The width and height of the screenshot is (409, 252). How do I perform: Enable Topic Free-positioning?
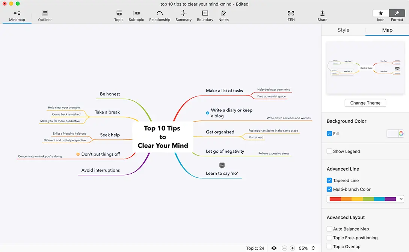click(329, 238)
